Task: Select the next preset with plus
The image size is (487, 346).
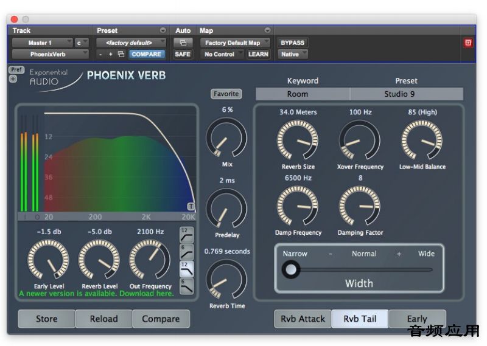Action: tap(110, 54)
